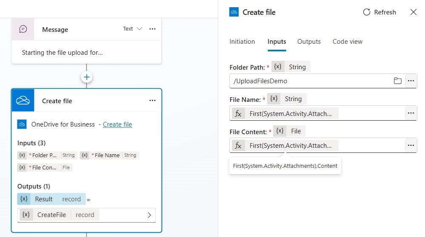Viewport: 425px width, 237px height.
Task: Open the Text type dropdown in Message node
Action: (x=133, y=29)
